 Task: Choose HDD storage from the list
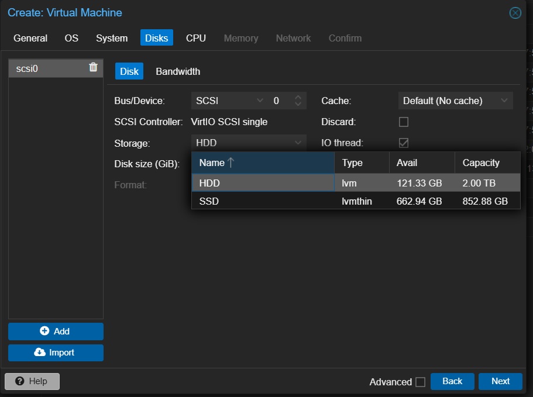pyautogui.click(x=356, y=183)
